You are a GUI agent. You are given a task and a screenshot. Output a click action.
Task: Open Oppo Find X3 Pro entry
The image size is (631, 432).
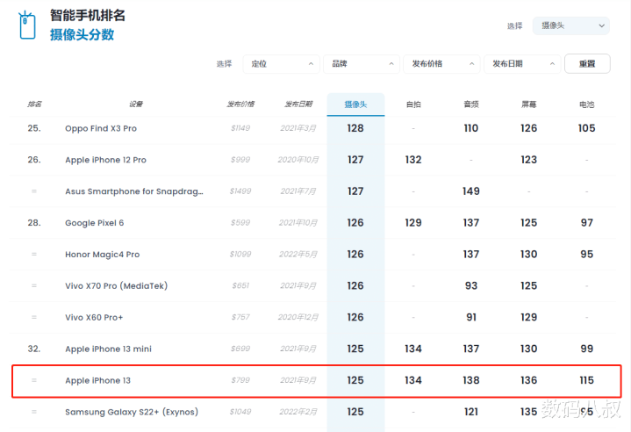click(x=101, y=128)
